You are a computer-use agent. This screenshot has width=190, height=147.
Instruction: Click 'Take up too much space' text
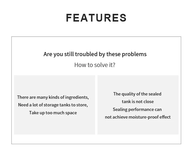click(x=53, y=113)
